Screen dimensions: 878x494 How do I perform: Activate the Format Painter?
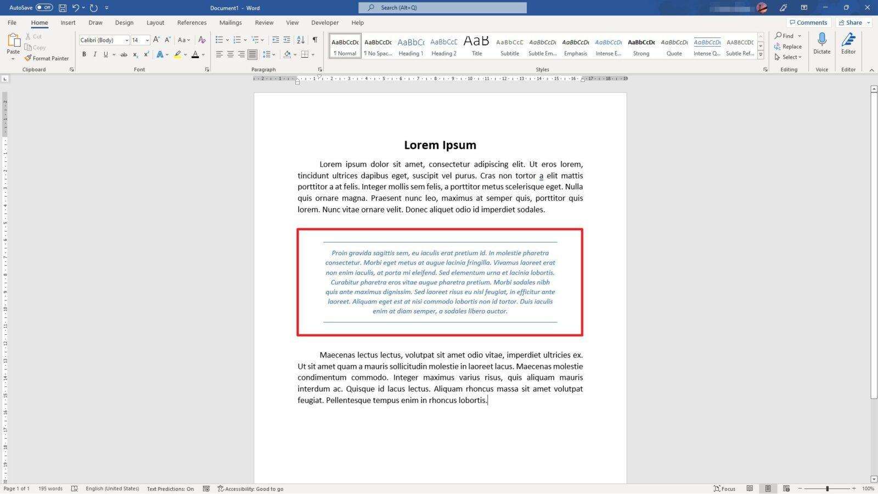click(47, 58)
